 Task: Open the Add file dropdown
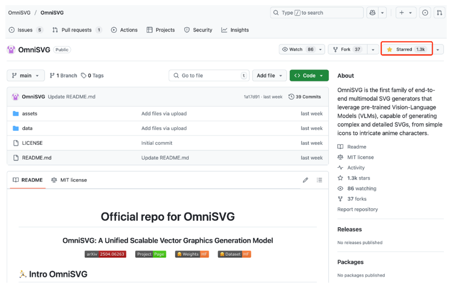click(269, 75)
